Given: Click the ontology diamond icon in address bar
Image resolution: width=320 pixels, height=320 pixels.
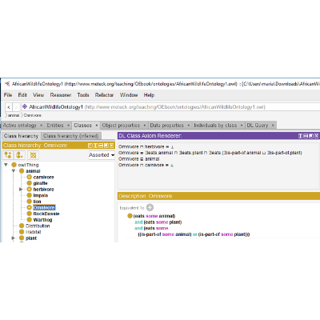Looking at the screenshot, I should pos(25,106).
